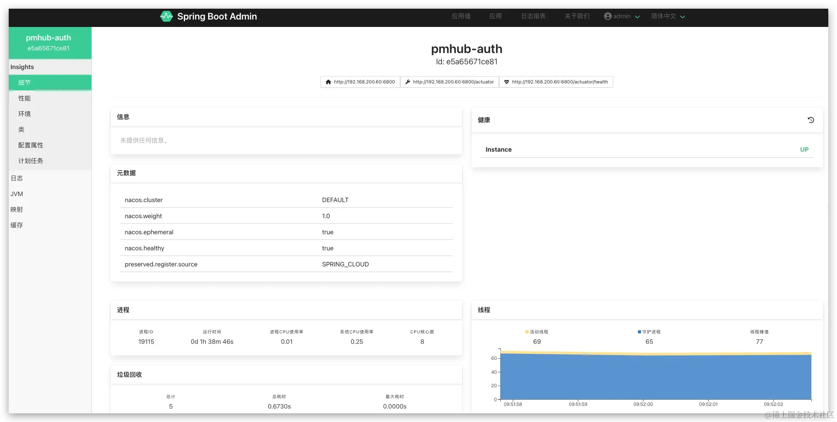Image resolution: width=837 pixels, height=422 pixels.
Task: Select 类 in the sidebar
Action: click(x=50, y=130)
